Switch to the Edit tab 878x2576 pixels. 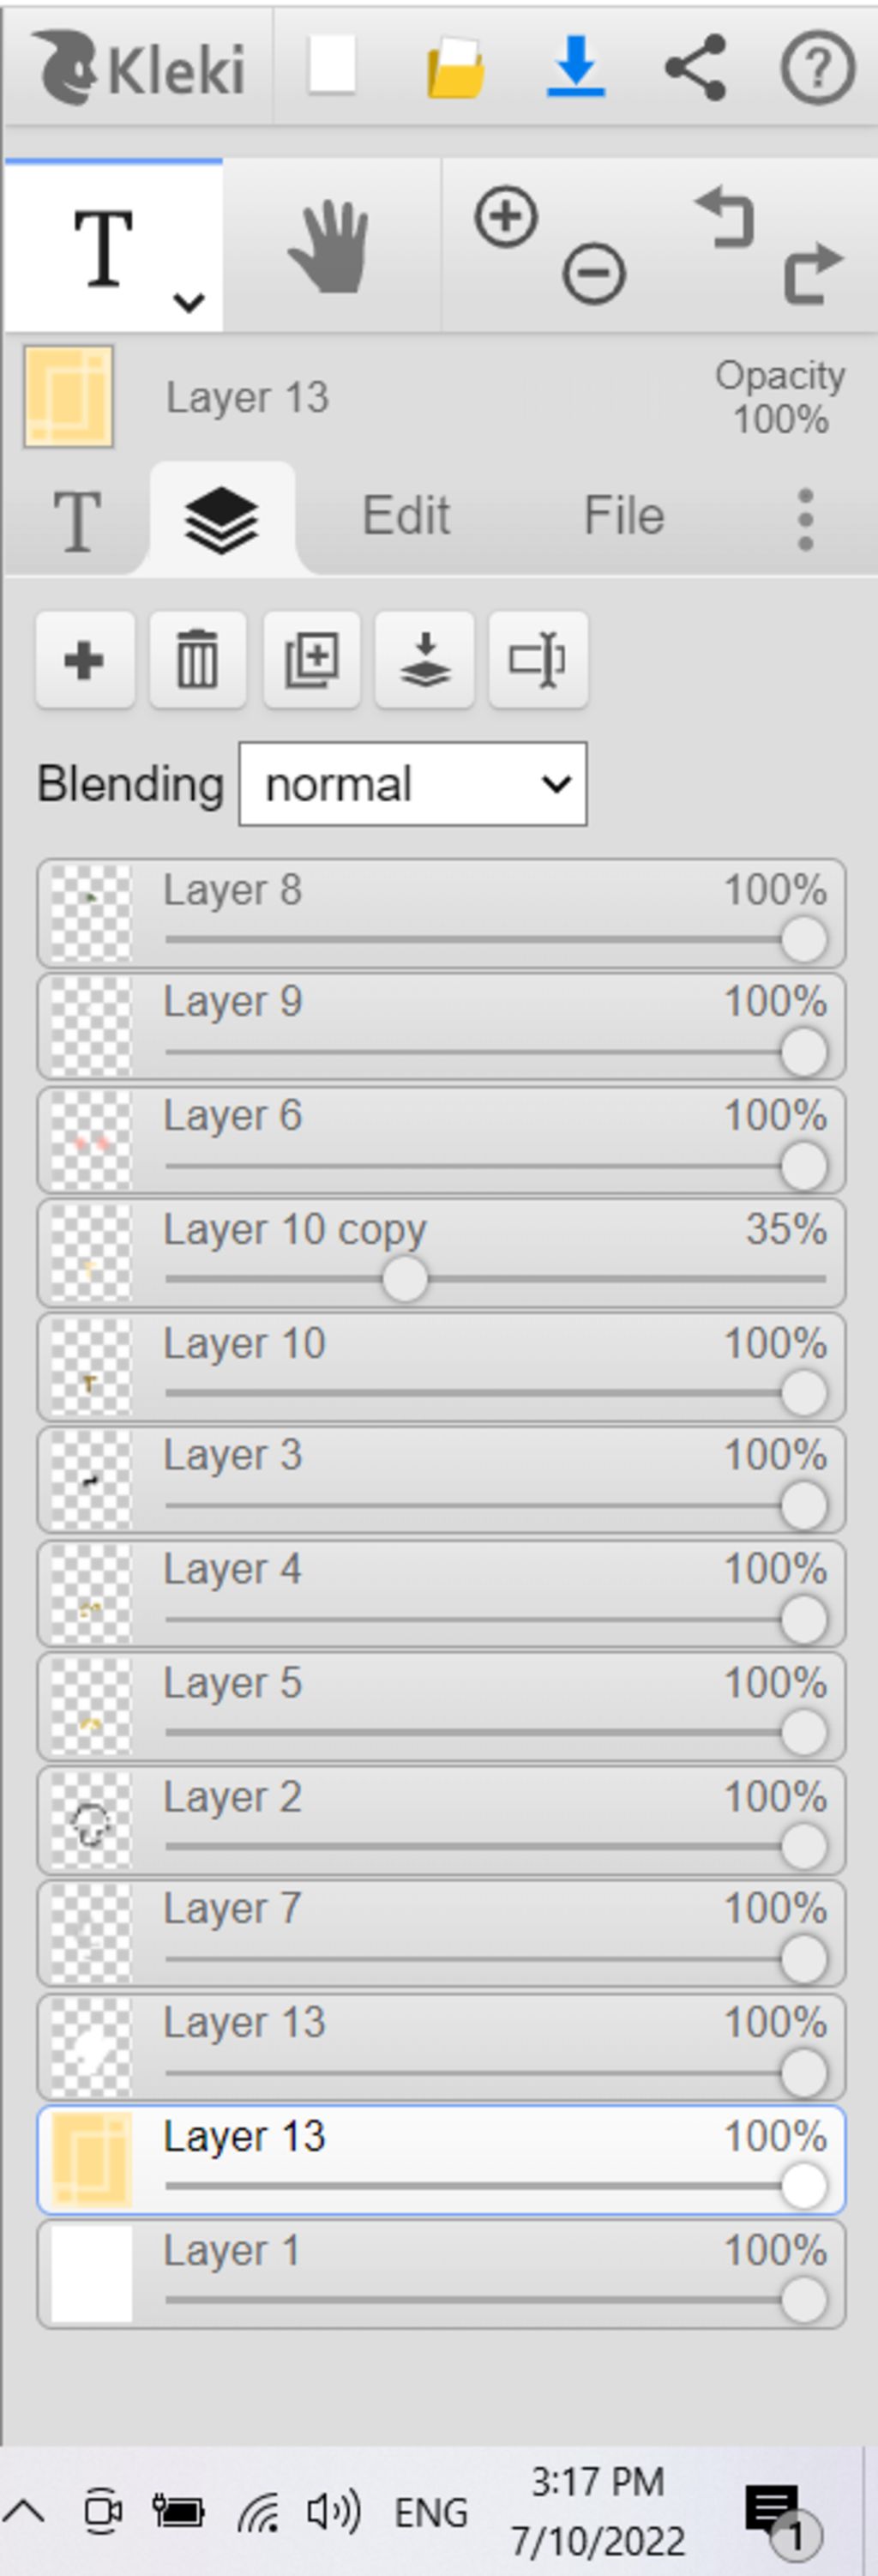406,516
